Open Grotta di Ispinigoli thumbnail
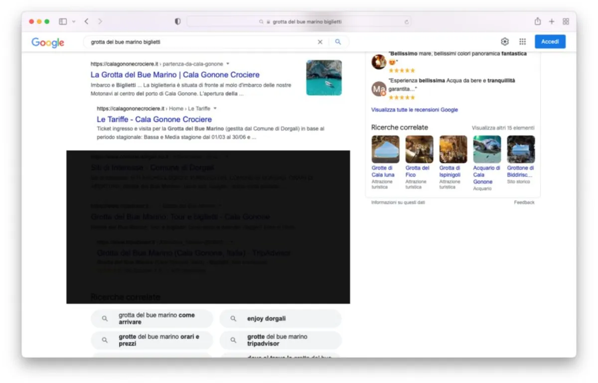This screenshot has height=383, width=598. (453, 149)
